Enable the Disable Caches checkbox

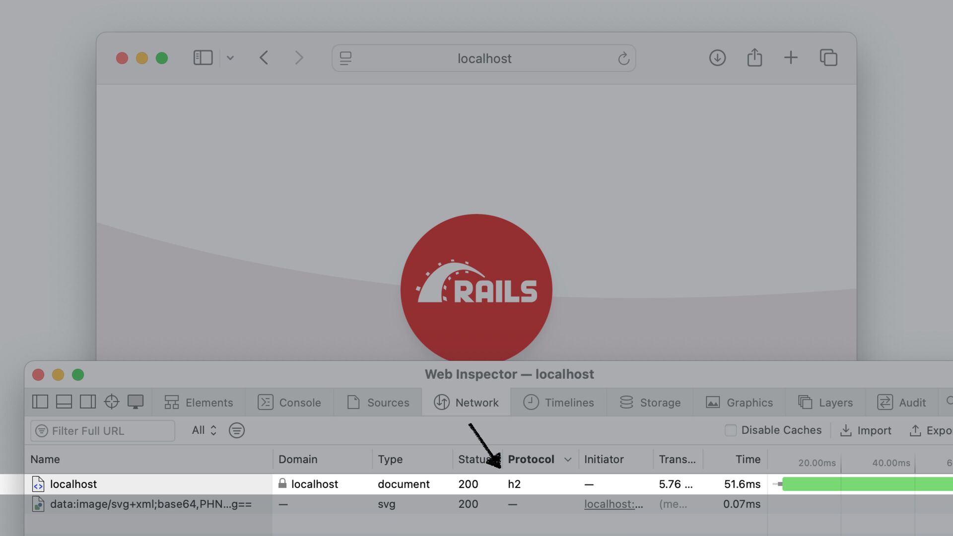pos(730,430)
